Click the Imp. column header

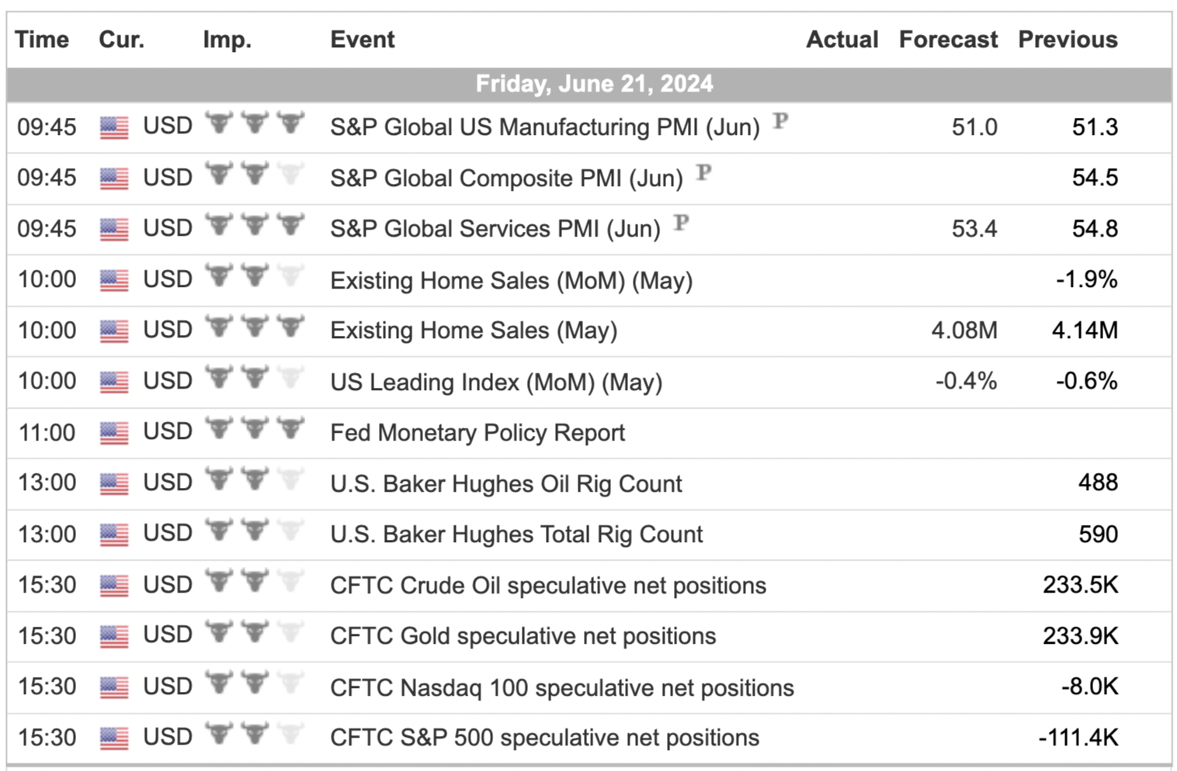[x=227, y=40]
